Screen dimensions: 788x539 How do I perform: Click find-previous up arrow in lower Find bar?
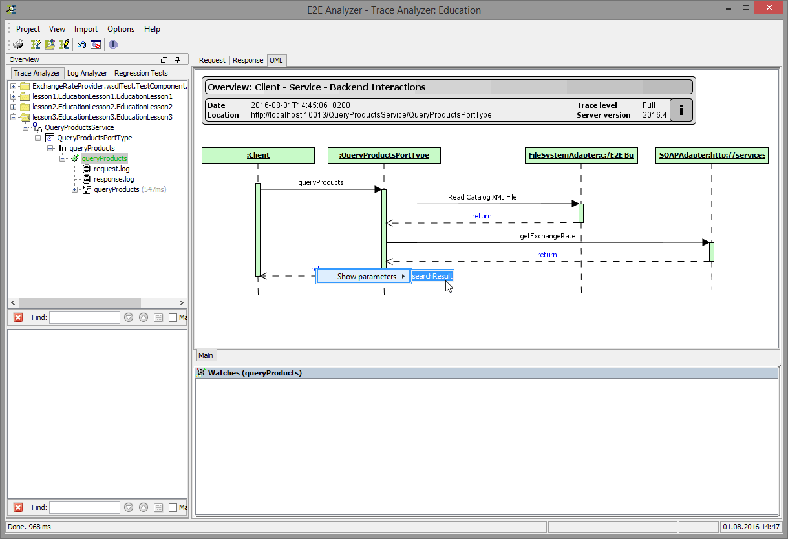144,507
